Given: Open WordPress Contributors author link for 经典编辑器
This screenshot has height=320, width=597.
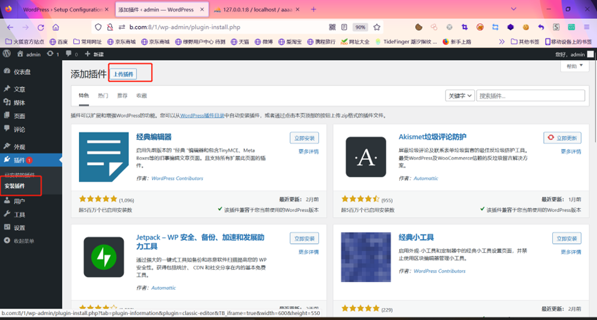Looking at the screenshot, I should (178, 178).
